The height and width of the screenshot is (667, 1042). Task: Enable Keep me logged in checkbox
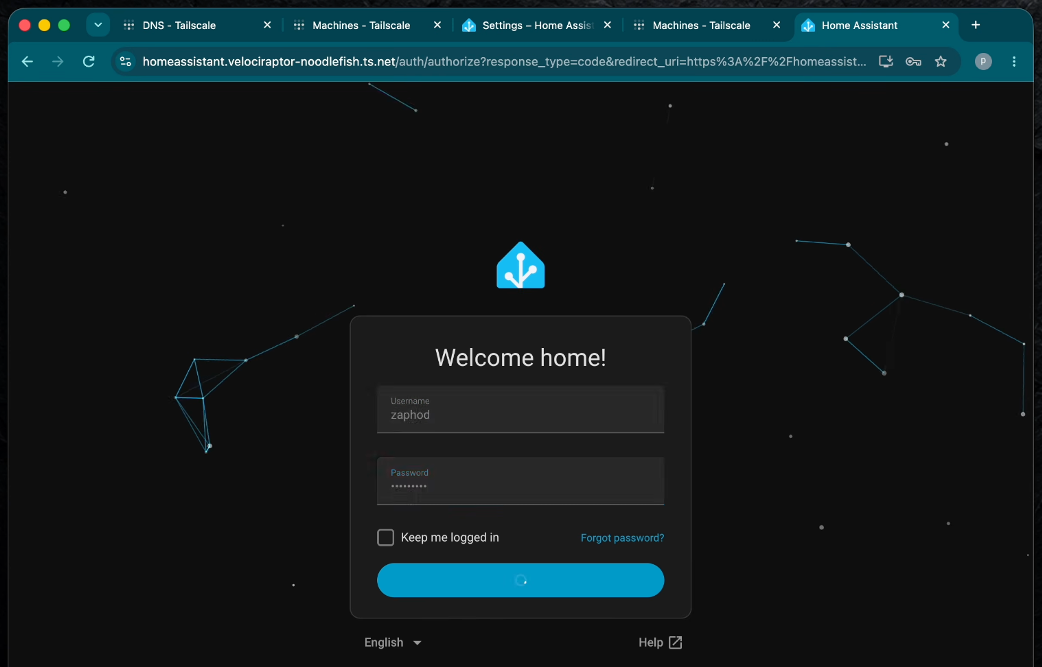click(385, 538)
